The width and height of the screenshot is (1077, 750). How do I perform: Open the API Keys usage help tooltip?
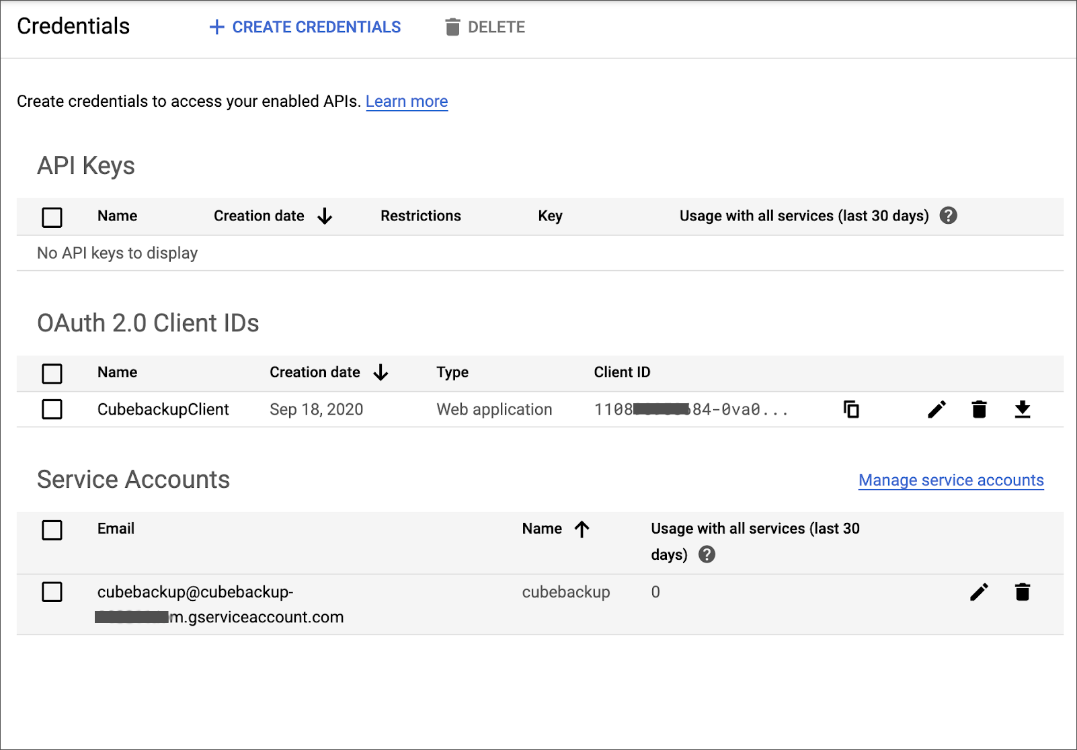point(948,216)
